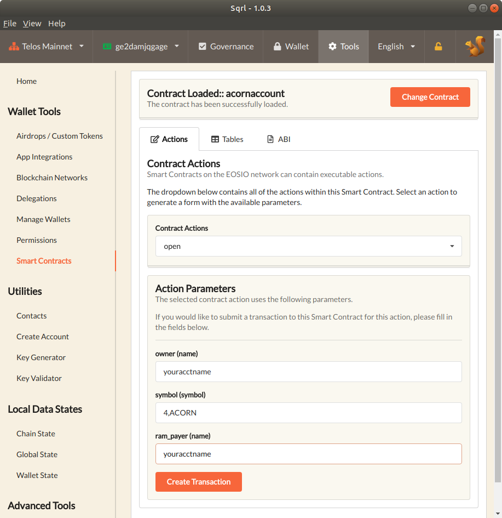Click the green account card icon
502x518 pixels.
click(x=107, y=47)
